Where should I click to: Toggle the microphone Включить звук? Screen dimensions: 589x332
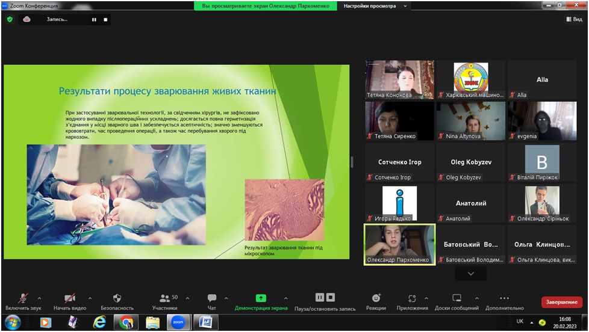[x=23, y=302]
